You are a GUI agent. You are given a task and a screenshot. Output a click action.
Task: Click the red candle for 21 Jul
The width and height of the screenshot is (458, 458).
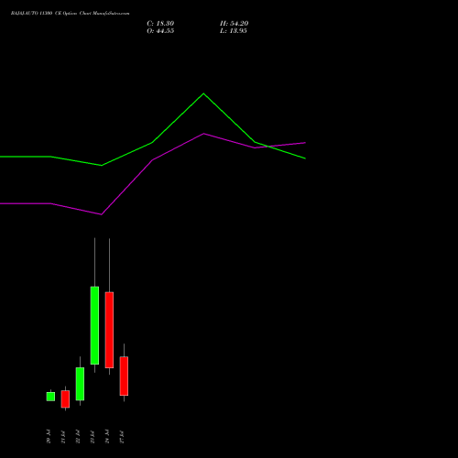(x=65, y=398)
